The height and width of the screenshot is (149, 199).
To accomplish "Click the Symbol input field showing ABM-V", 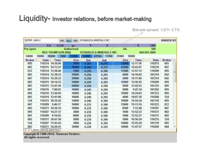I will (45, 40).
